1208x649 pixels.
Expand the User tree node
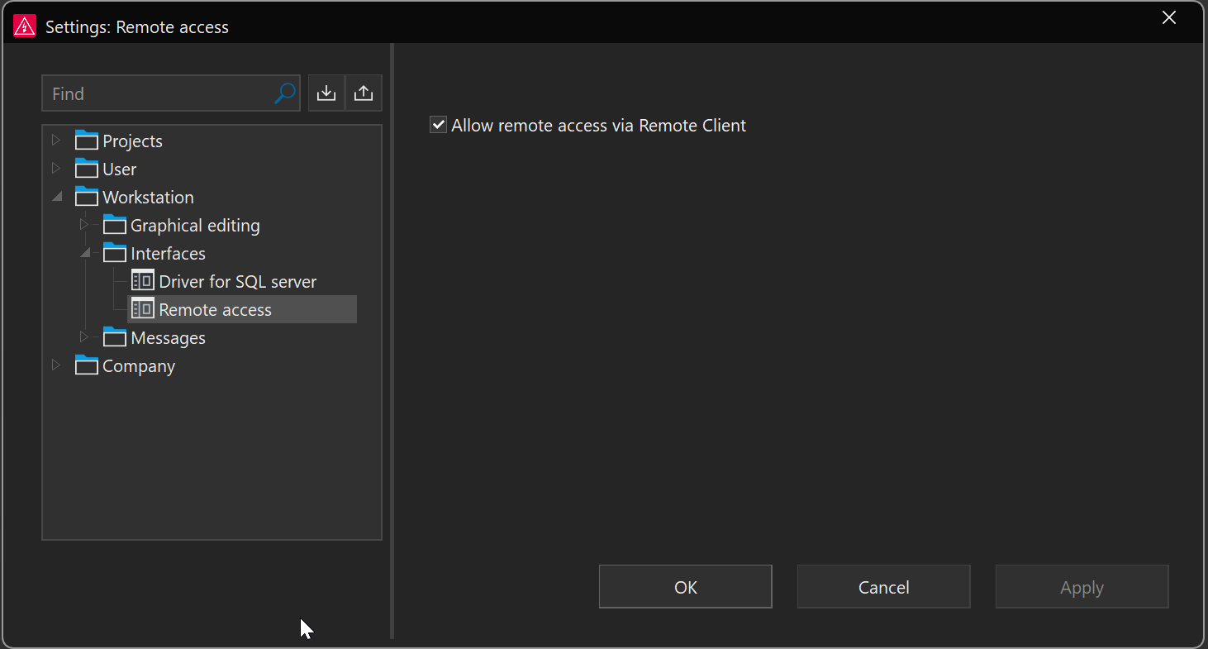click(x=56, y=169)
